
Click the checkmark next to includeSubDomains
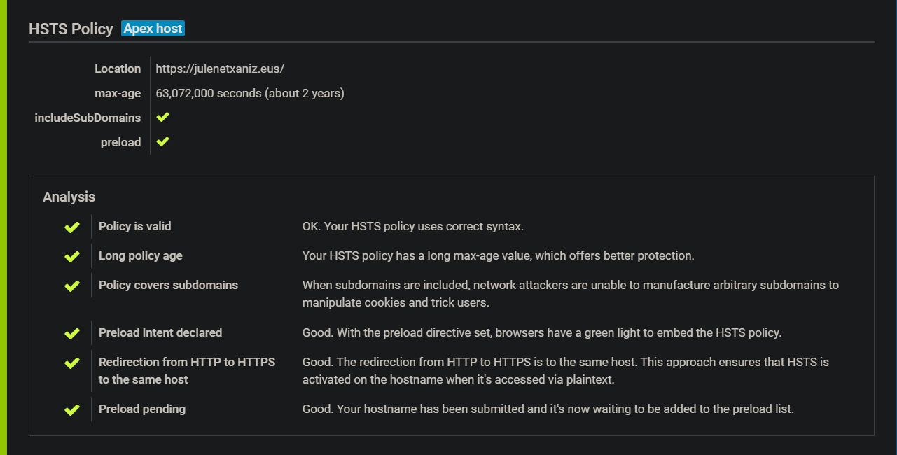162,117
